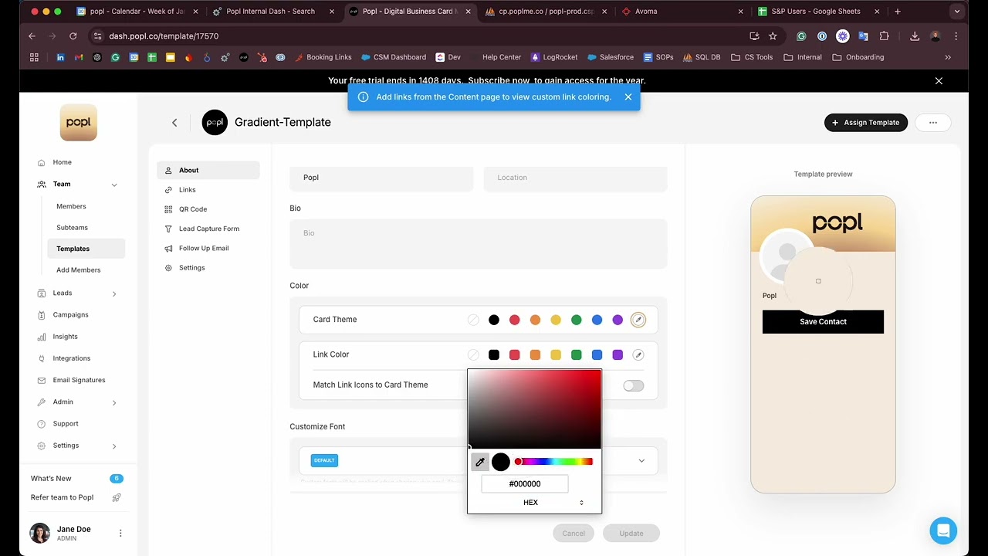Select no color for Link Color

click(473, 355)
